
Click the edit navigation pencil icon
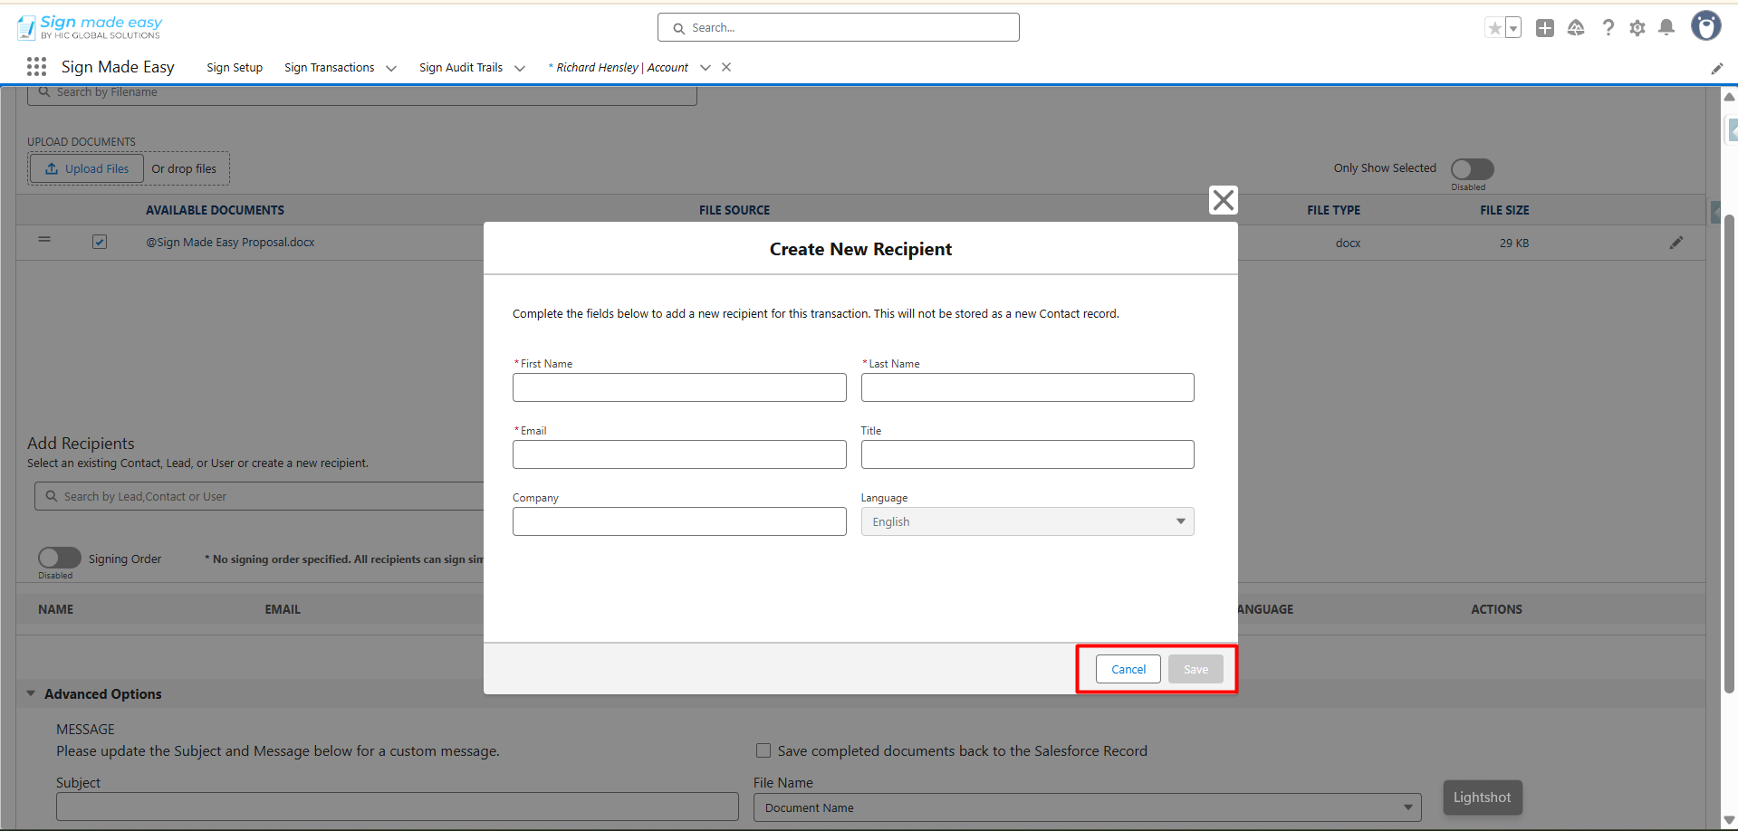[1716, 68]
